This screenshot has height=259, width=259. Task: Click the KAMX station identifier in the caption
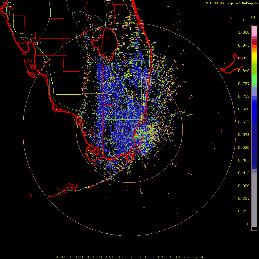(x=160, y=257)
